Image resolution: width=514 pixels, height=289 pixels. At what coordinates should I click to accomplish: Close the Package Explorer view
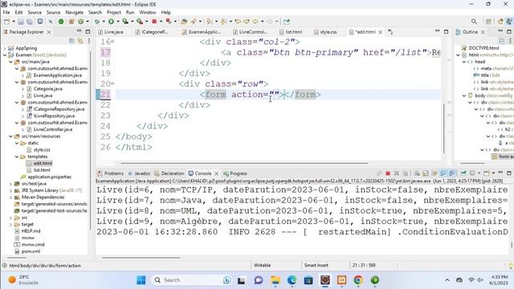48,32
